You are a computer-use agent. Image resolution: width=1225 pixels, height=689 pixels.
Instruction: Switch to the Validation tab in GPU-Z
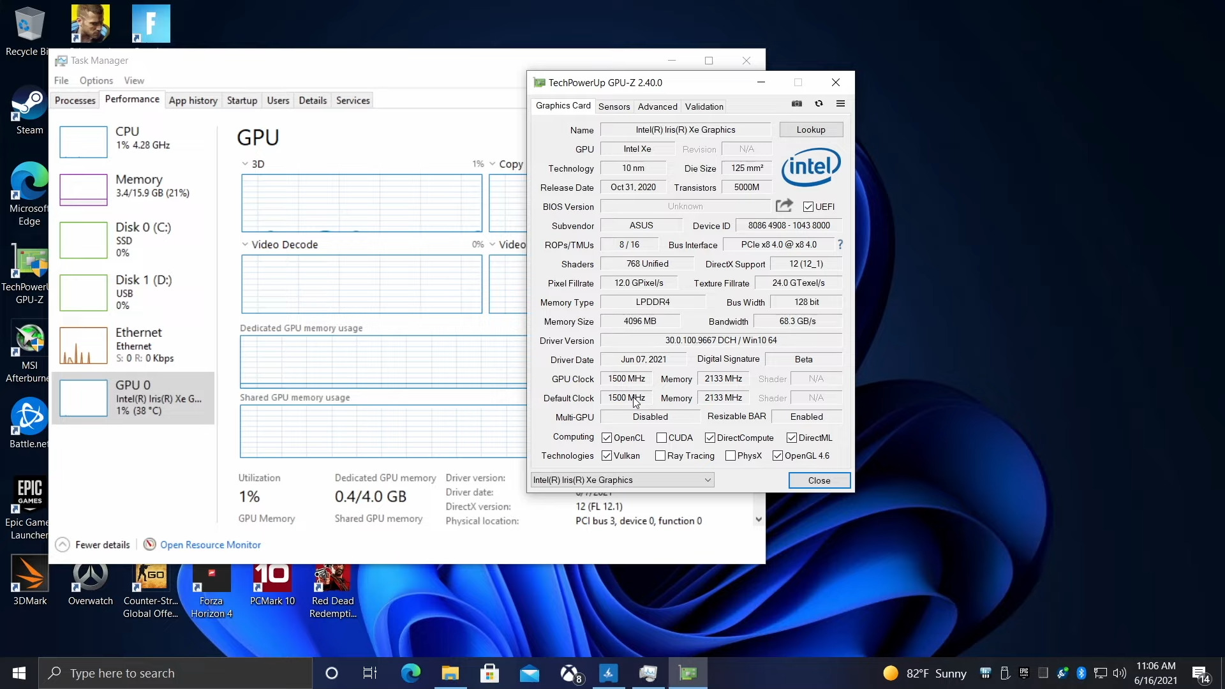(704, 107)
